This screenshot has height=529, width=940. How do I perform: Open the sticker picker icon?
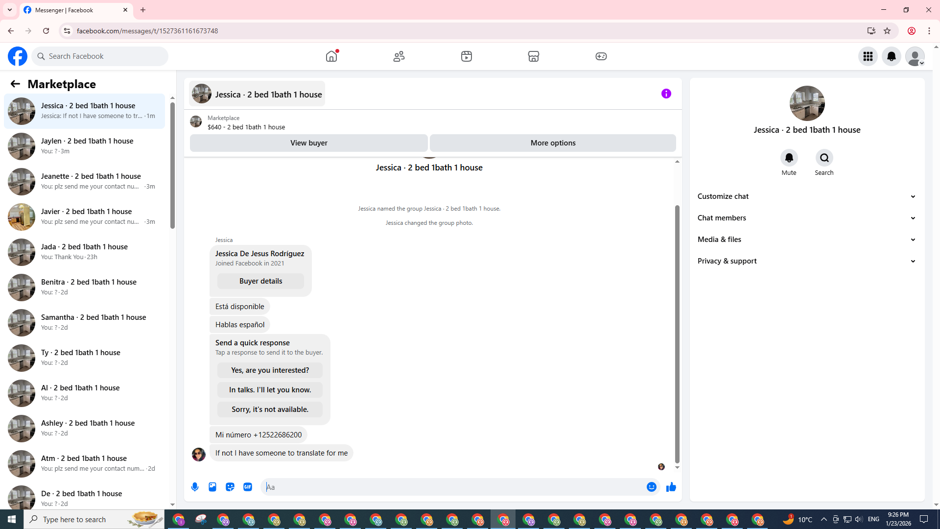point(230,487)
